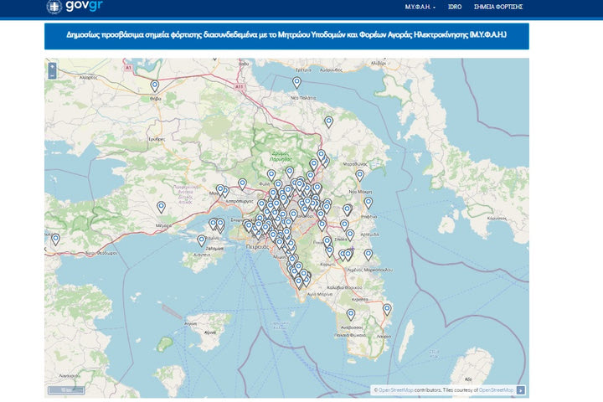
Task: Select the marker north of Λιμένας Μαρκοπούλου
Action: (x=368, y=255)
